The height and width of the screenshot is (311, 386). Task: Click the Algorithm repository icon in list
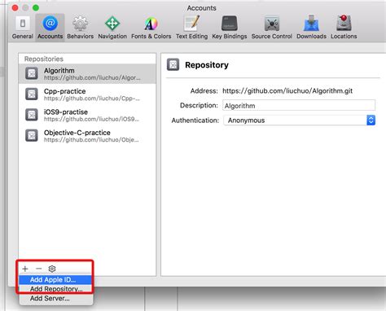[x=32, y=73]
